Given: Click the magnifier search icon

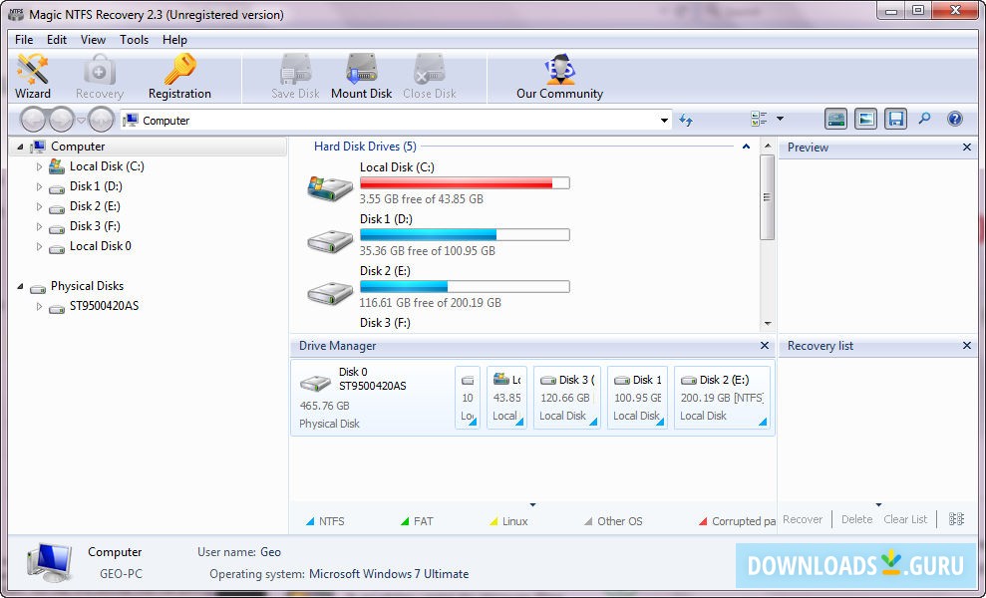Looking at the screenshot, I should pyautogui.click(x=924, y=119).
